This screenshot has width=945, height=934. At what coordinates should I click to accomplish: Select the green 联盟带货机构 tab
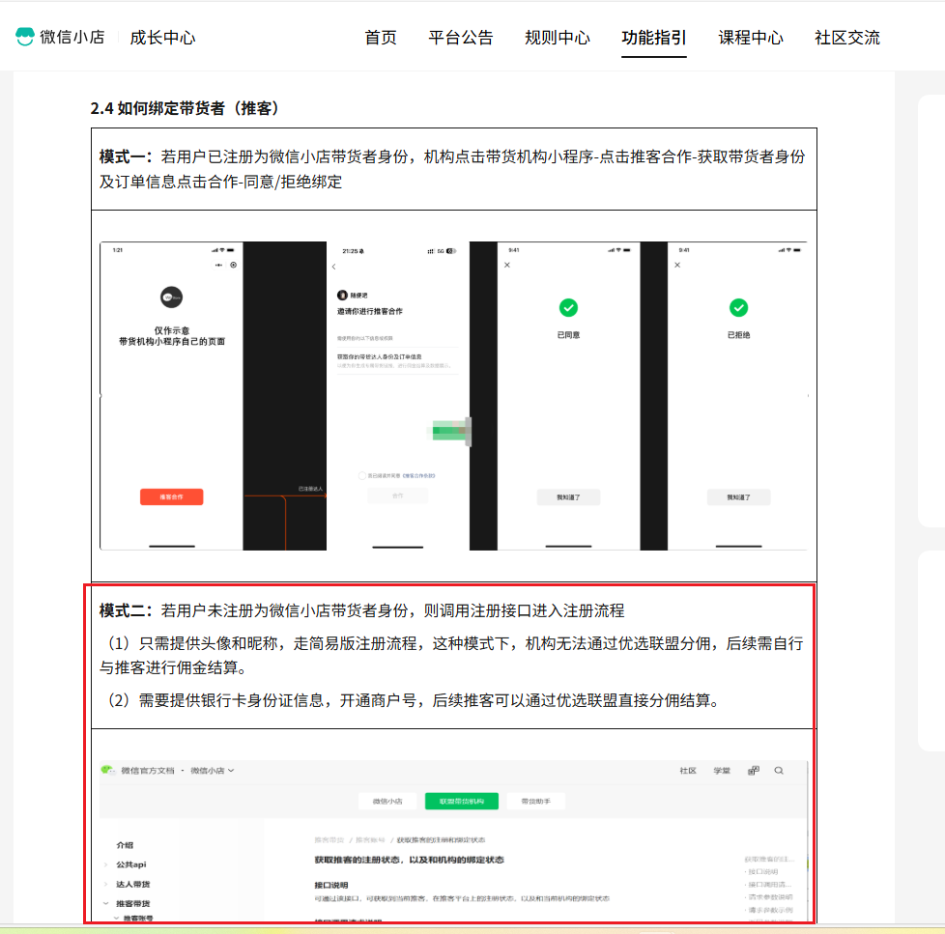pyautogui.click(x=462, y=802)
